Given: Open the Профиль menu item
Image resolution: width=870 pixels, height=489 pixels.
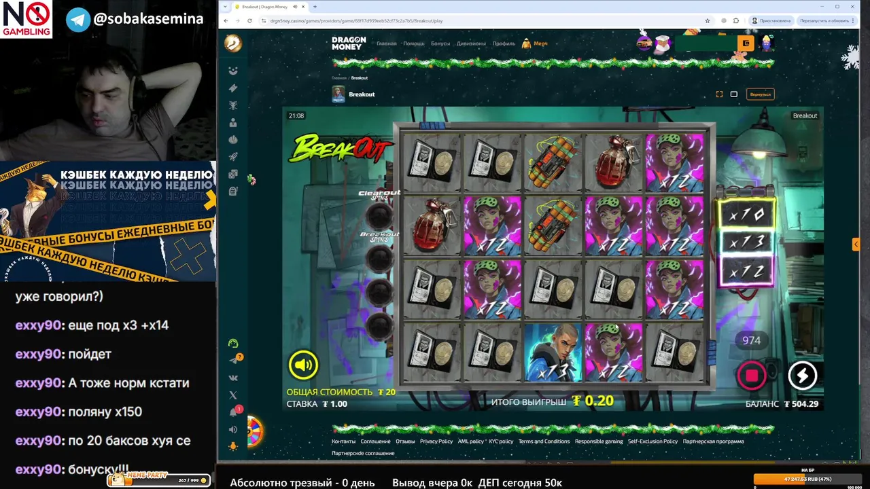Looking at the screenshot, I should pyautogui.click(x=504, y=43).
